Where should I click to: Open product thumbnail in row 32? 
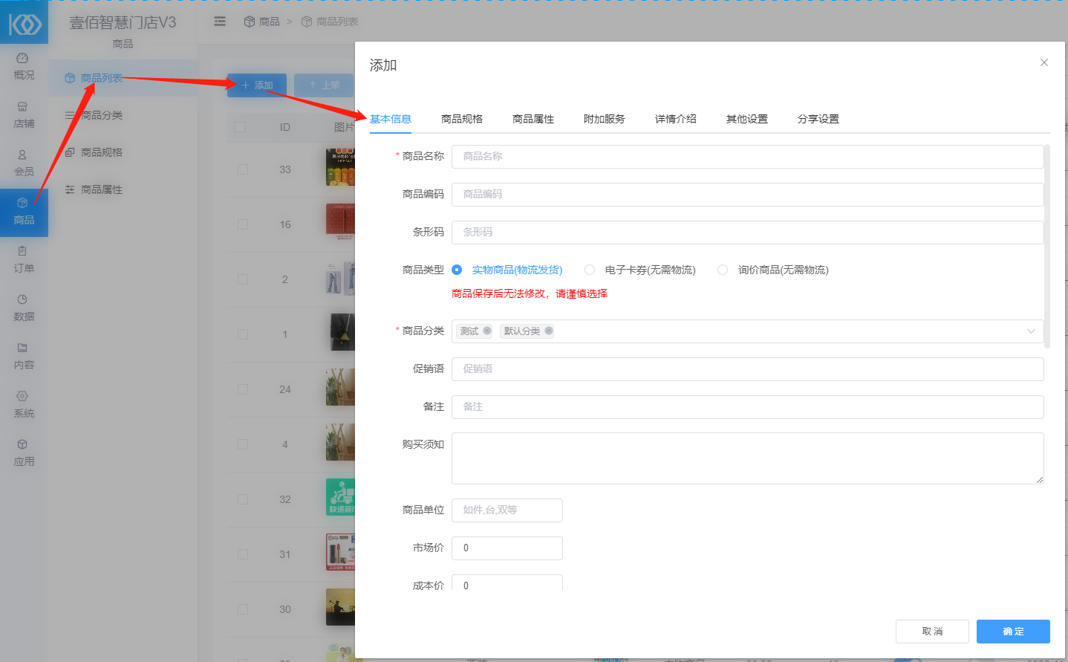pyautogui.click(x=340, y=496)
